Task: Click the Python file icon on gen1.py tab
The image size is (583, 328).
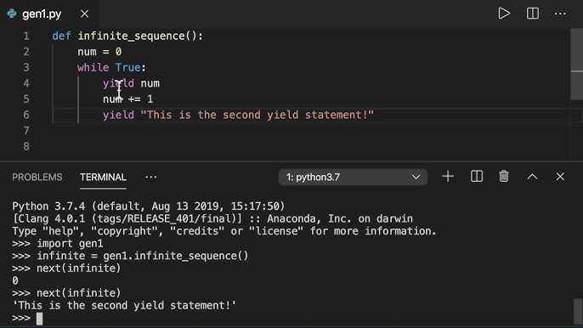Action: 12,14
